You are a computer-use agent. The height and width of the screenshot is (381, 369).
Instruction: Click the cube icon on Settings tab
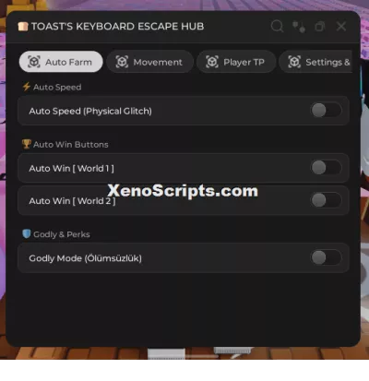click(x=294, y=62)
